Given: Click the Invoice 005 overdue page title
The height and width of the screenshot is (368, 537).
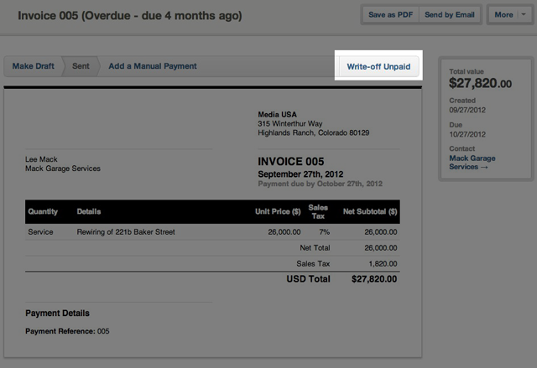Looking at the screenshot, I should click(130, 16).
